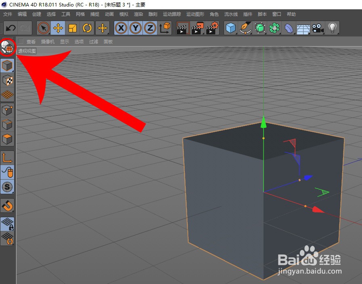Open the Subdivision Surface generator icon
The height and width of the screenshot is (284, 362).
[260, 28]
